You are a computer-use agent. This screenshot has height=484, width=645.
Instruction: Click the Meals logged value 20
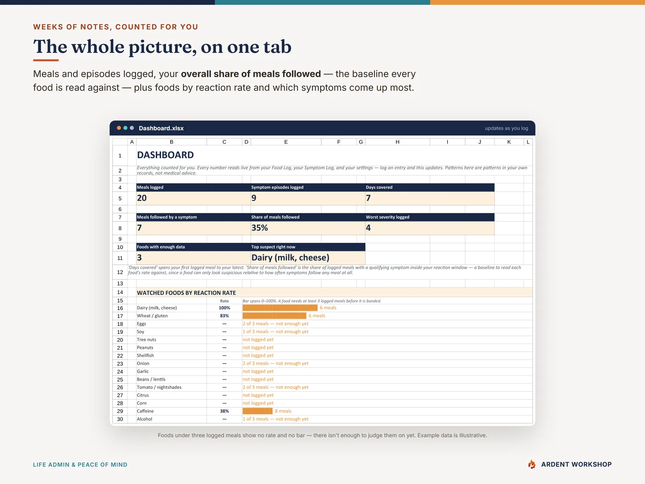click(193, 198)
